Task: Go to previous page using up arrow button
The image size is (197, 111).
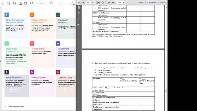Action: (79, 2)
